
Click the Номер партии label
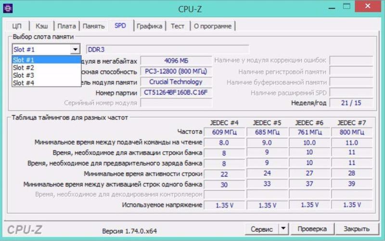[x=116, y=93]
